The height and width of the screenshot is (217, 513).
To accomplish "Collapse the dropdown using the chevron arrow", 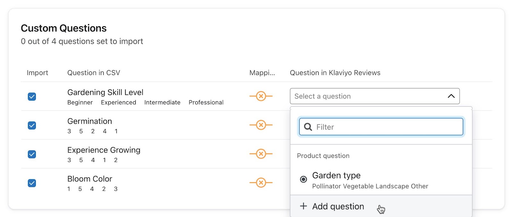I will [x=451, y=96].
